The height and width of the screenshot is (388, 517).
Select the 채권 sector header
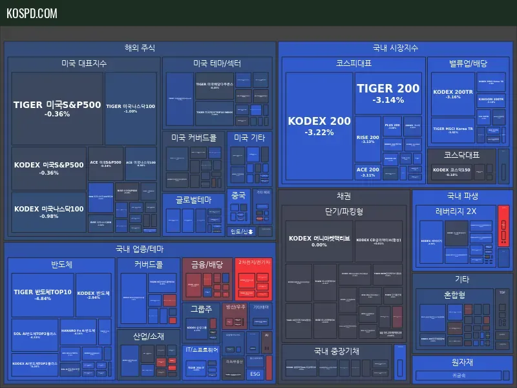[x=344, y=197]
